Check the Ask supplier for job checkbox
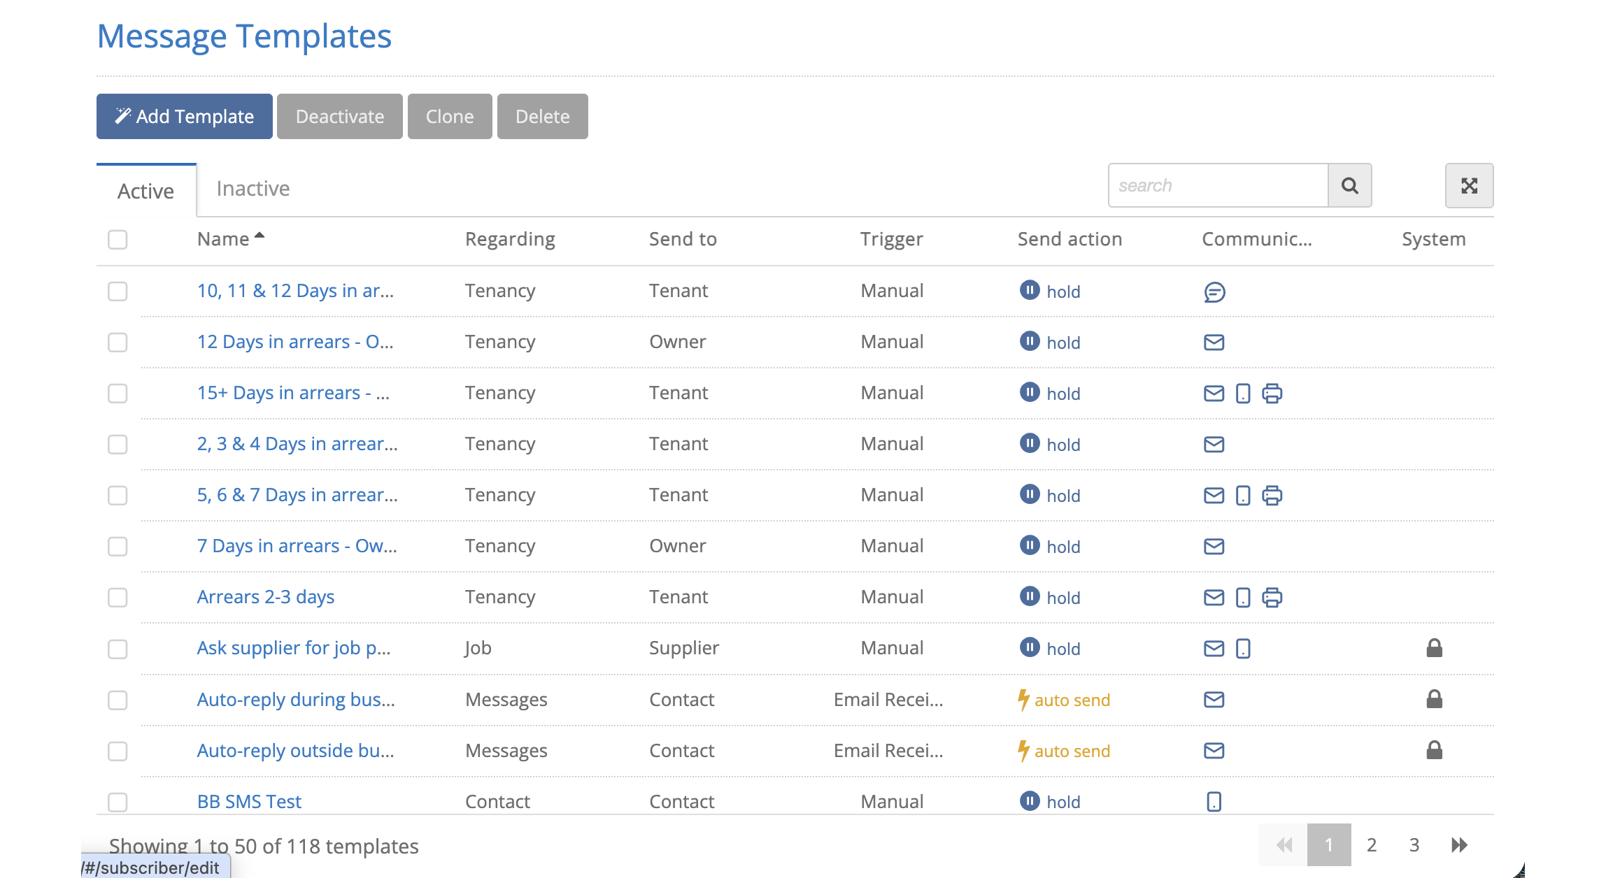 pyautogui.click(x=118, y=649)
